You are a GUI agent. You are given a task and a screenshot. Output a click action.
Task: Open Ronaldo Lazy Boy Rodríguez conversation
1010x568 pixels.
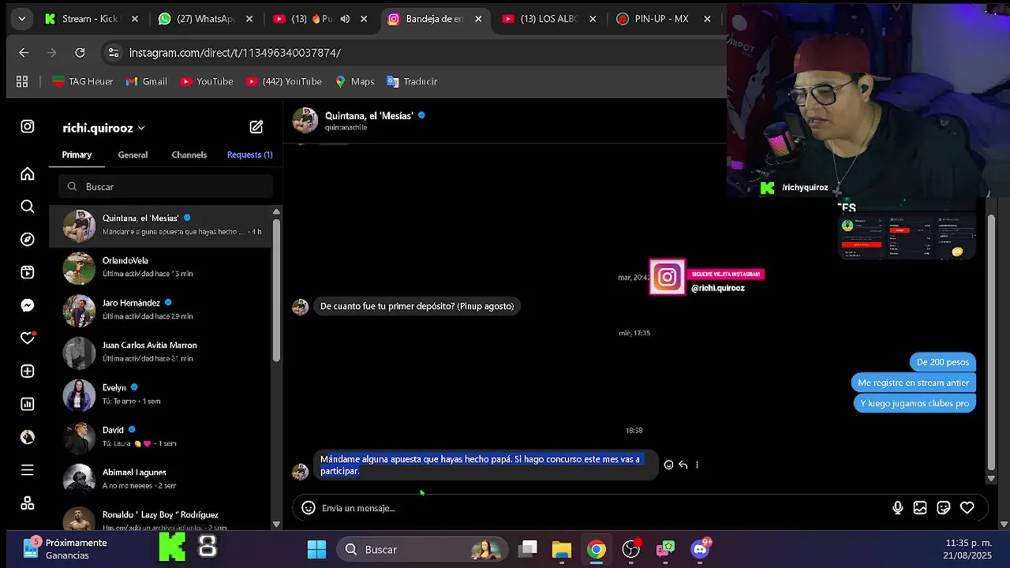(x=160, y=518)
